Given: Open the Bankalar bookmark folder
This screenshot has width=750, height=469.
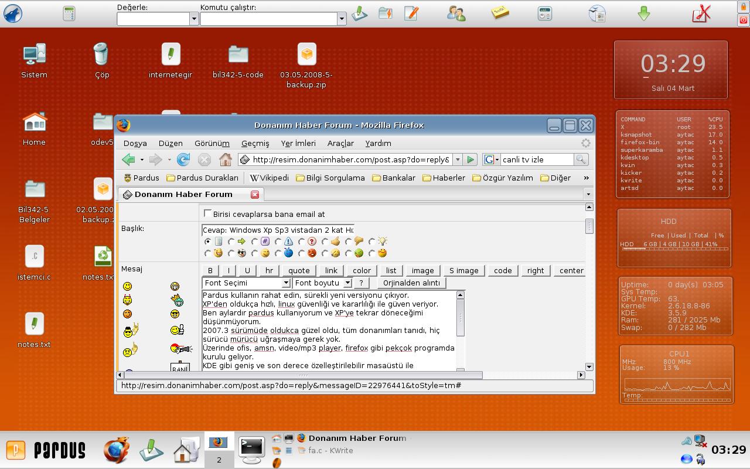Looking at the screenshot, I should (x=394, y=178).
